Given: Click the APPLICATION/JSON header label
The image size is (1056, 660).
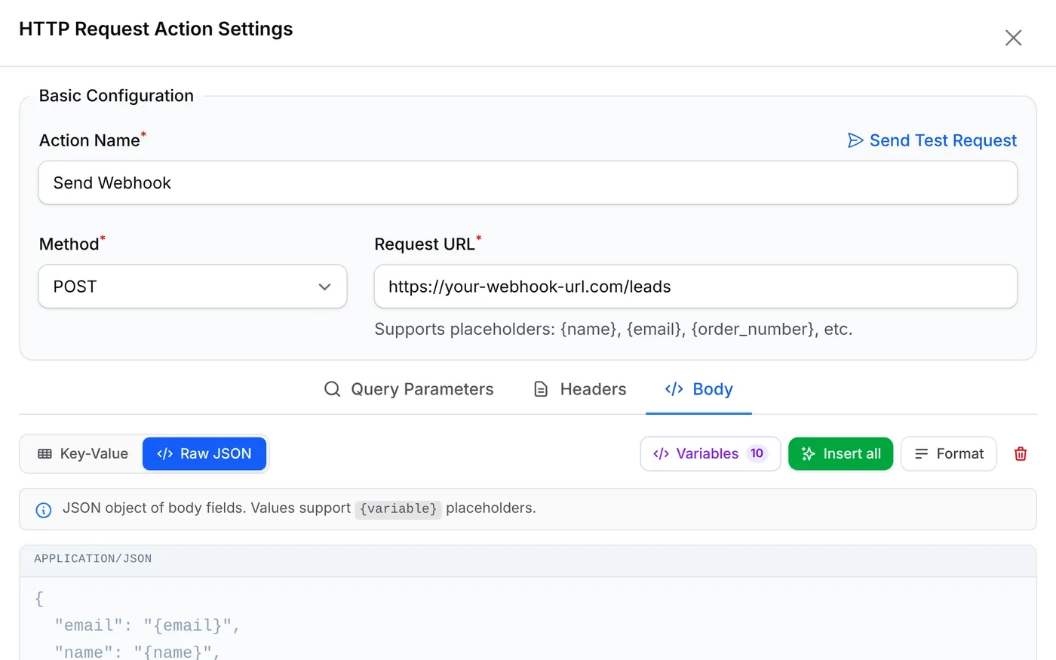Looking at the screenshot, I should (x=93, y=559).
